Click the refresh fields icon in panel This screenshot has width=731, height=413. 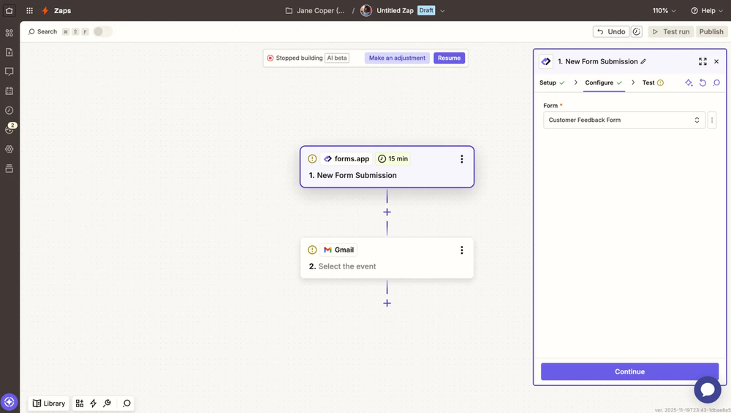pos(702,83)
